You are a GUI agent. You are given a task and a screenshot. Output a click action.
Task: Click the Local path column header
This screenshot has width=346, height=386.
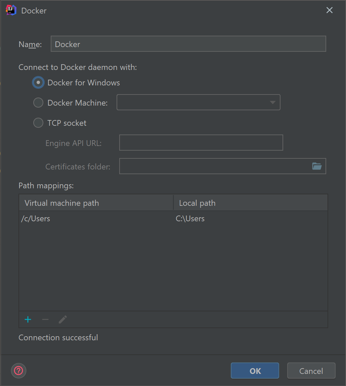point(197,203)
